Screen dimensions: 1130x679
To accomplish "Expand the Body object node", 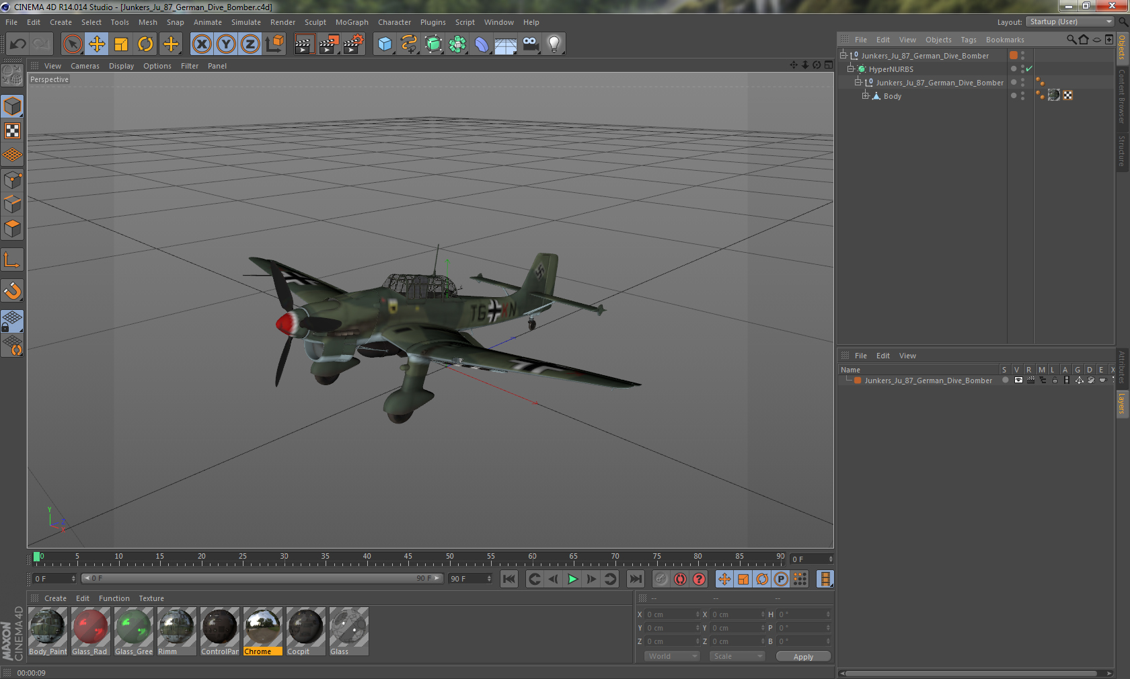I will click(866, 96).
